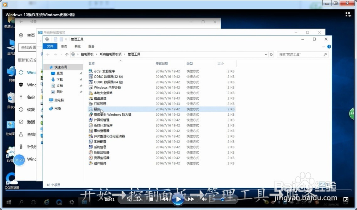
Task: Select the 本地安全策略 icon
Action: pyautogui.click(x=91, y=93)
